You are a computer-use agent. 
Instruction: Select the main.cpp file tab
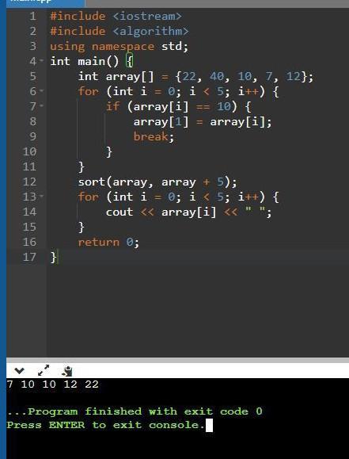(46, 2)
